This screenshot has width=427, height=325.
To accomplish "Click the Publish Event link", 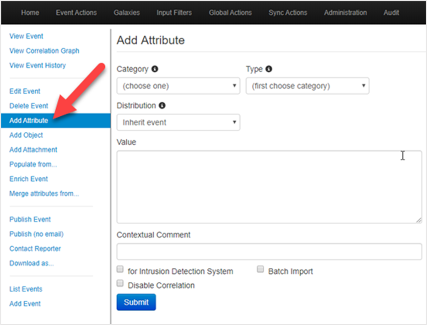I will coord(30,219).
